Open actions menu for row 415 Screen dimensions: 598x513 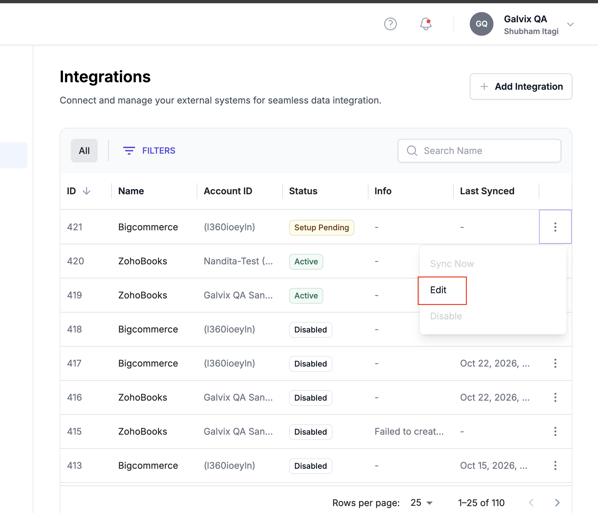coord(555,431)
